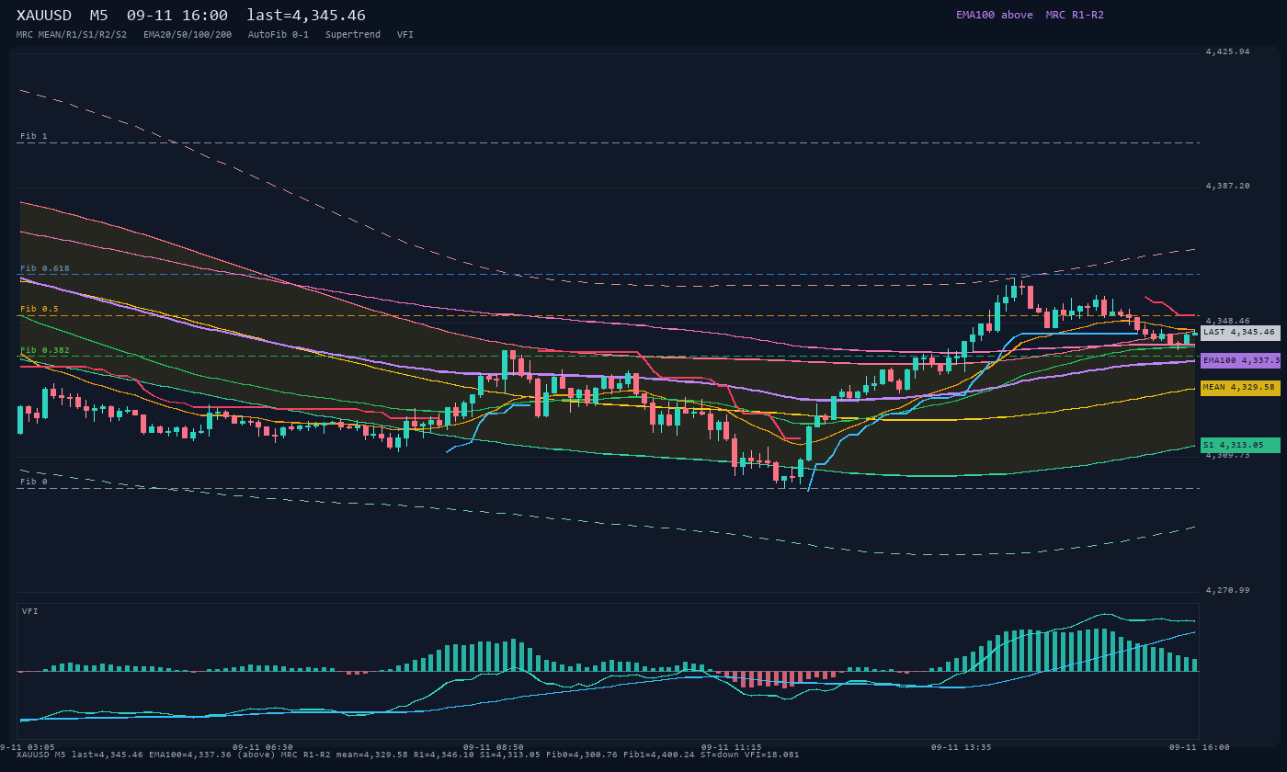Screen dimensions: 1287x772
Task: Click the Fib 0 level label
Action: pos(34,482)
